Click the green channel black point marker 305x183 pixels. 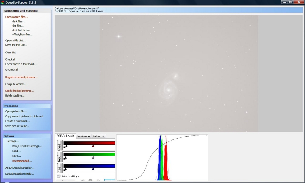tap(66, 158)
